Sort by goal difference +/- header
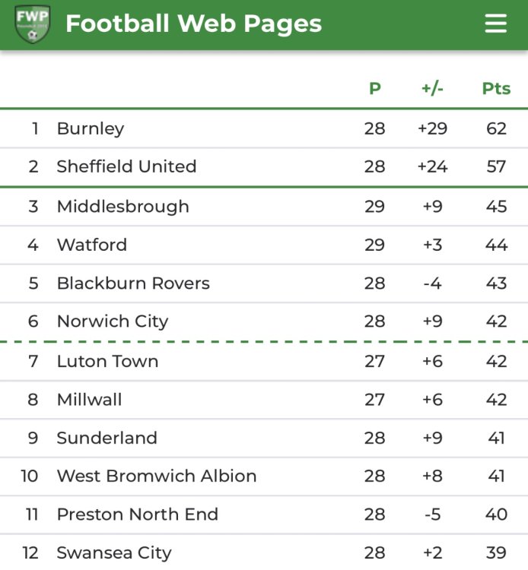Image resolution: width=528 pixels, height=570 pixels. coord(432,89)
